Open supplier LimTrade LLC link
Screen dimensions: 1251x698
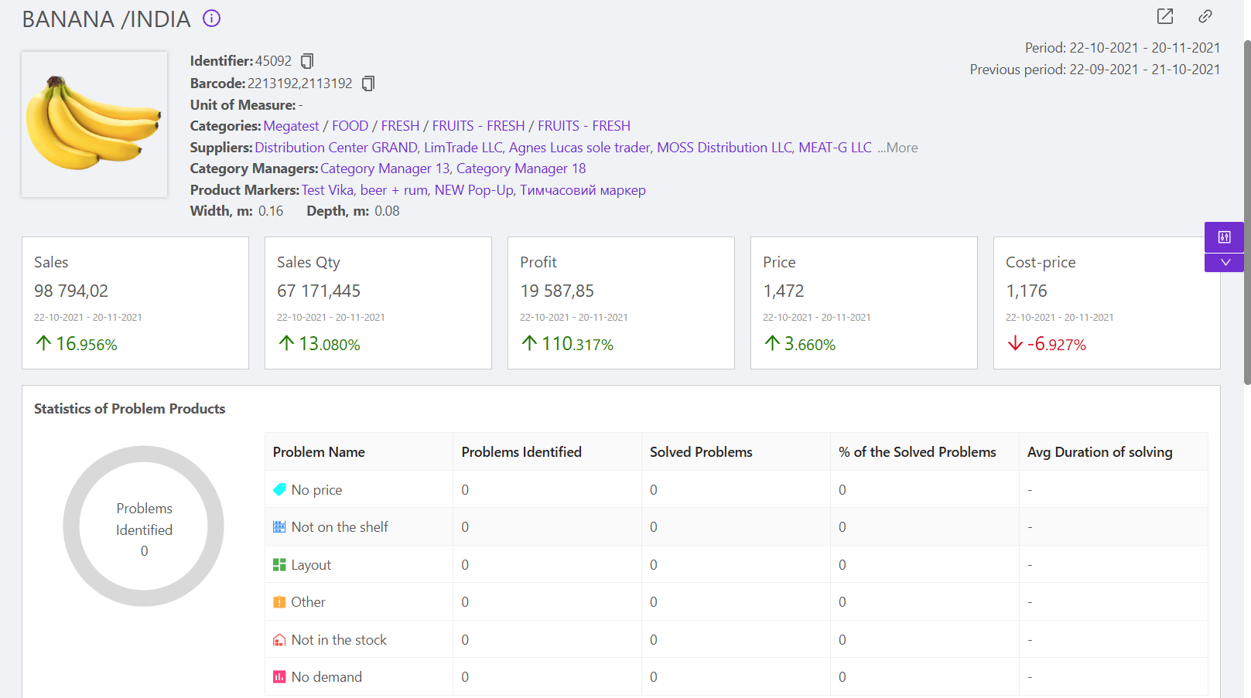(x=463, y=148)
